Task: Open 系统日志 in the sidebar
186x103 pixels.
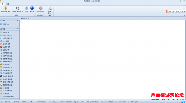Action: pos(6,24)
